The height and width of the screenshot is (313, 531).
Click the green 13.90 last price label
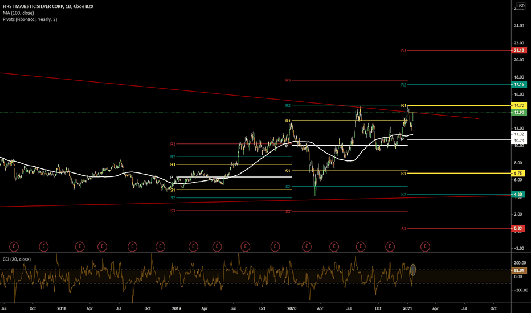click(519, 112)
